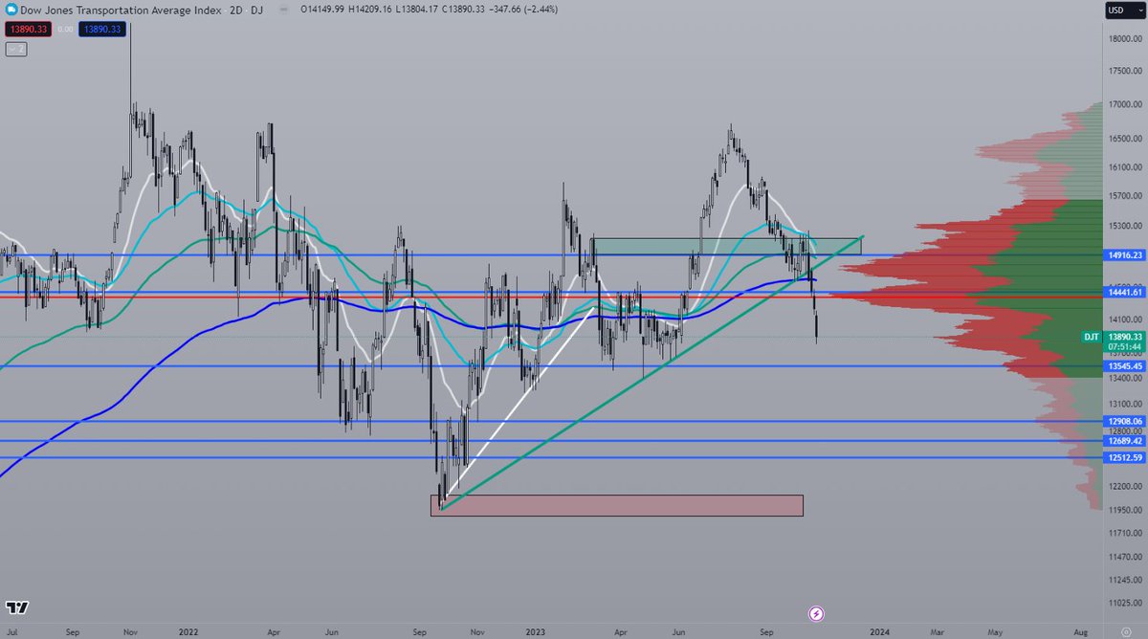Click the 2022 label on time axis
This screenshot has height=639, width=1148.
coord(188,632)
